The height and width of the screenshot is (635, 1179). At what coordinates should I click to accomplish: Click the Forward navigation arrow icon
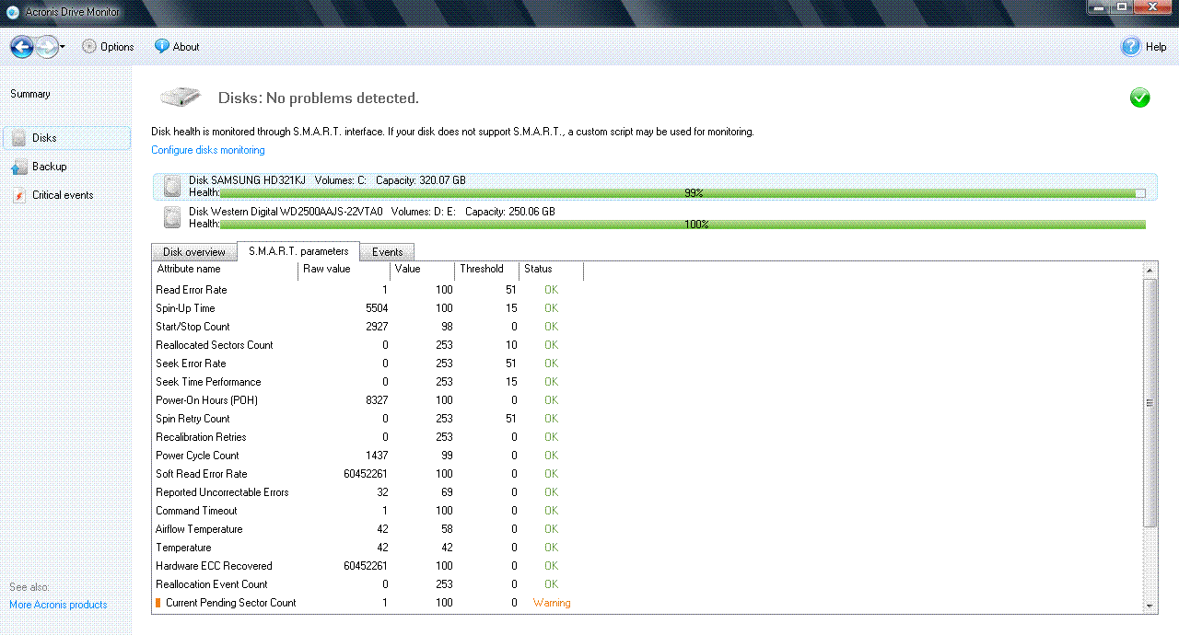tap(47, 46)
